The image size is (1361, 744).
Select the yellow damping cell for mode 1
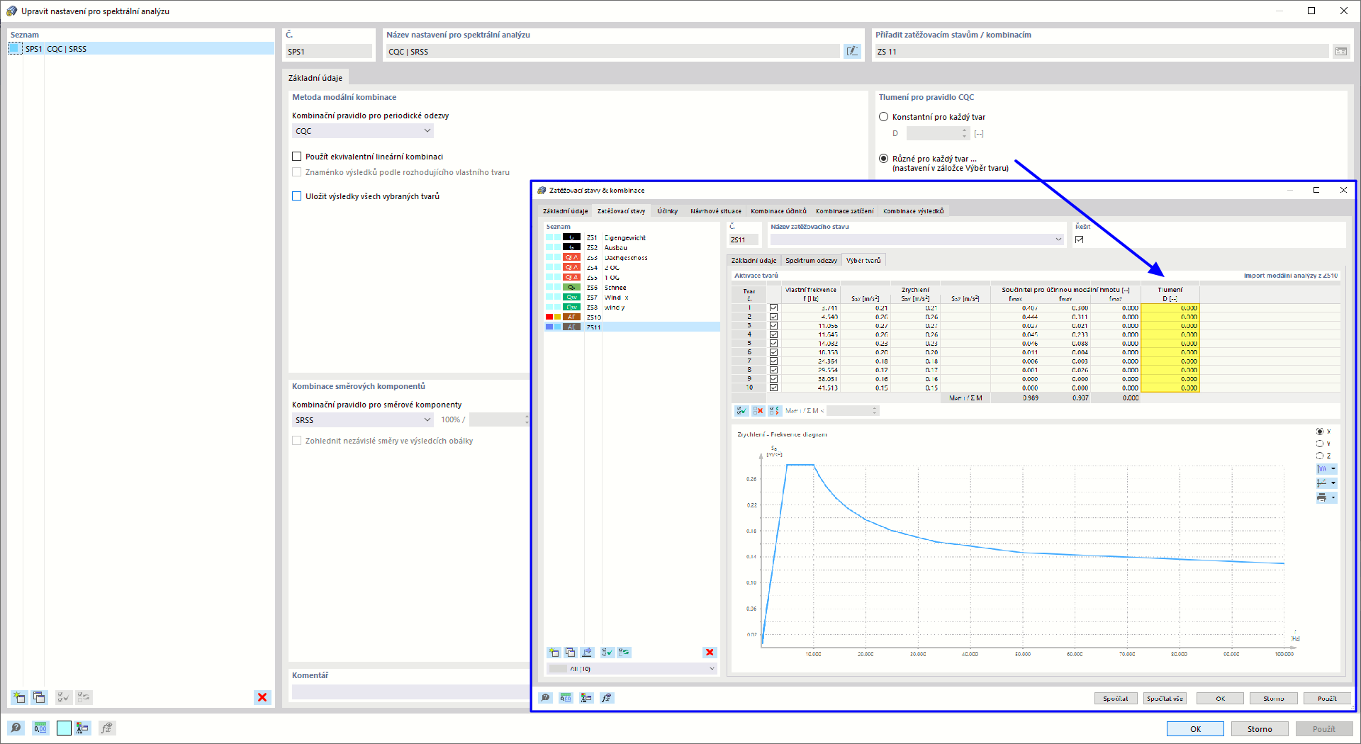pyautogui.click(x=1170, y=308)
